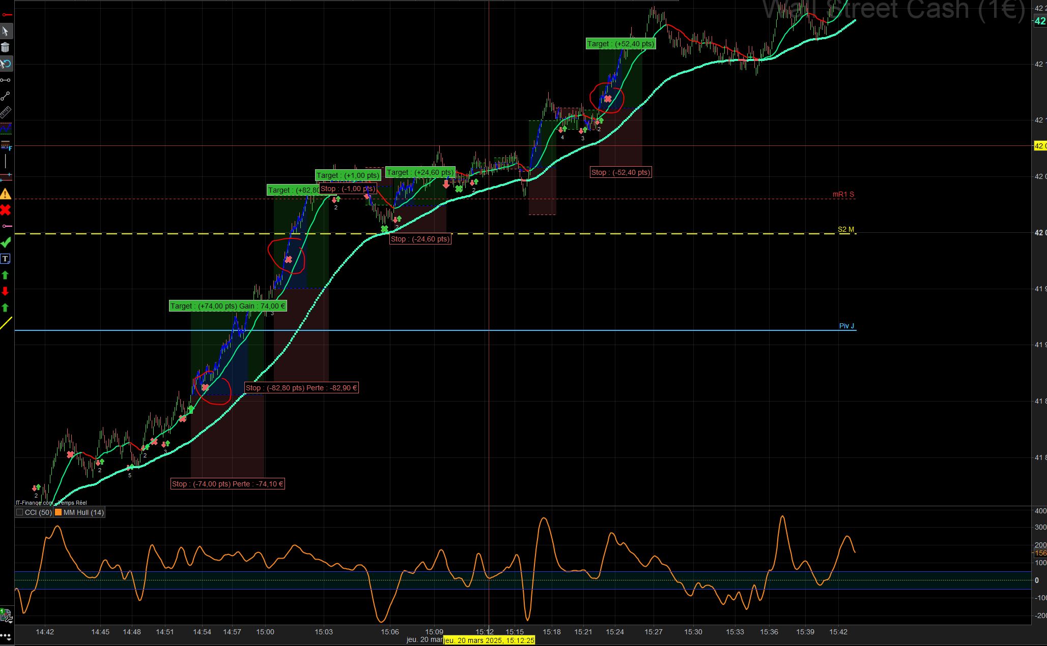Image resolution: width=1047 pixels, height=646 pixels.
Task: Click the Stop -52,40 pts label
Action: [620, 172]
